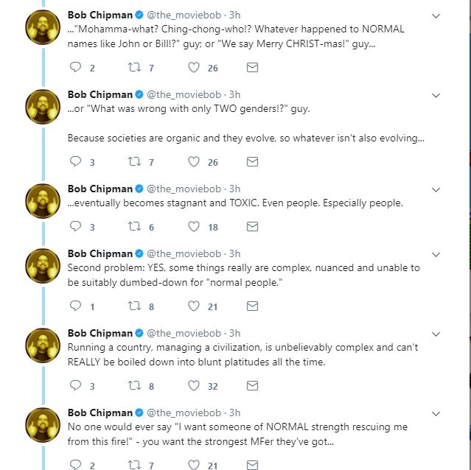471x470 pixels.
Task: Share the "stagnant and TOXIC" tweet via message envelope
Action: pos(252,227)
